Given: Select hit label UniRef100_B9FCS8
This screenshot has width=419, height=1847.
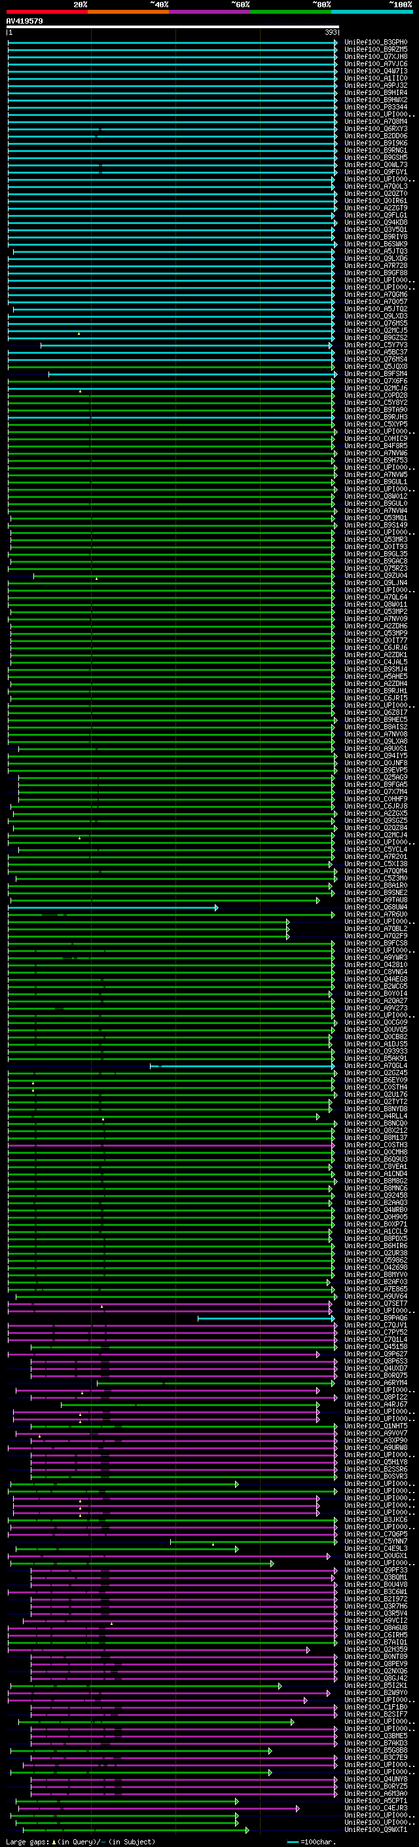Looking at the screenshot, I should (376, 943).
